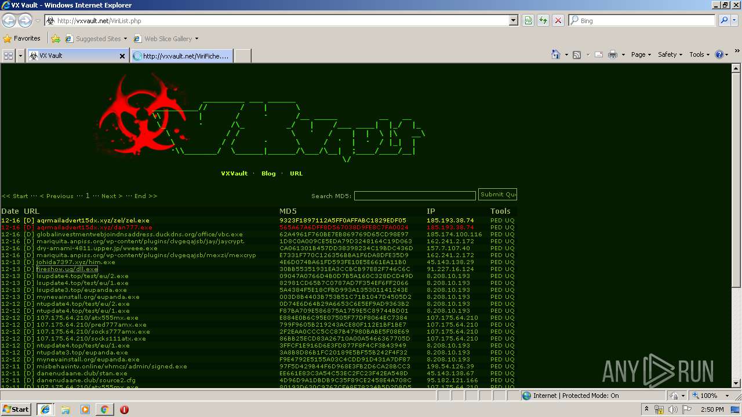This screenshot has height=417, width=742.
Task: Show hidden tray icons arrow
Action: click(646, 409)
